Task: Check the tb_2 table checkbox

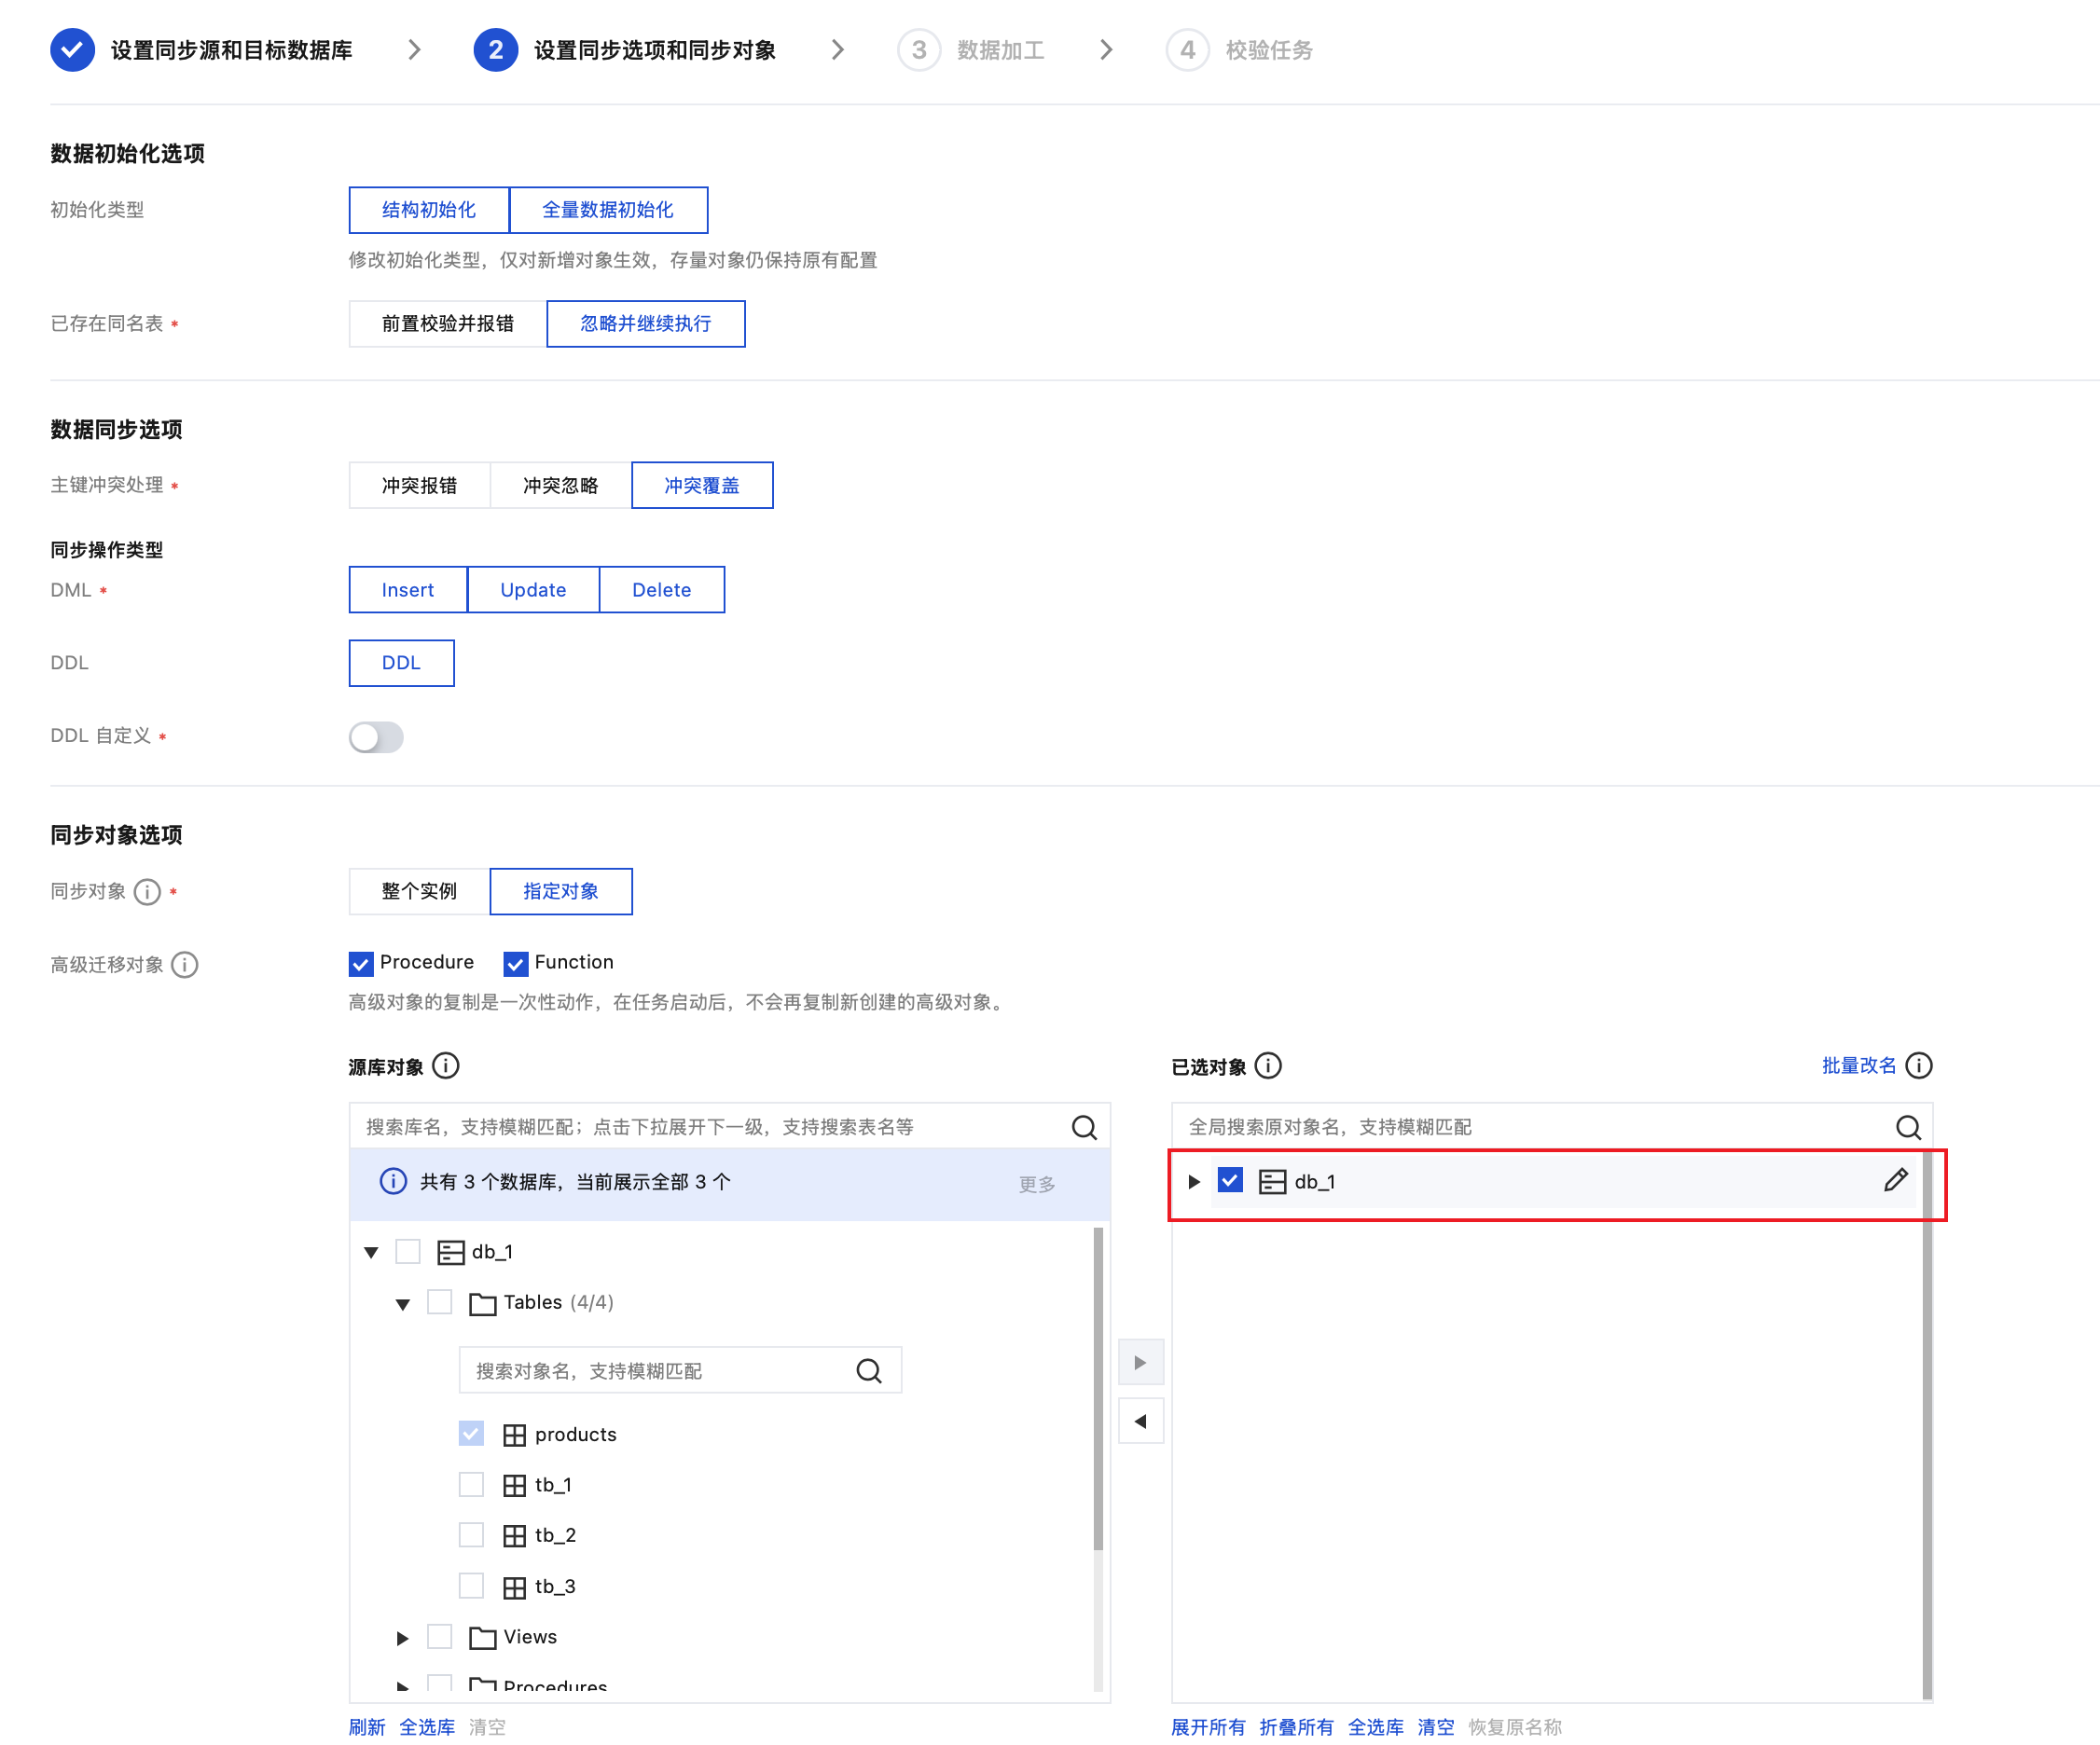Action: pyautogui.click(x=471, y=1534)
